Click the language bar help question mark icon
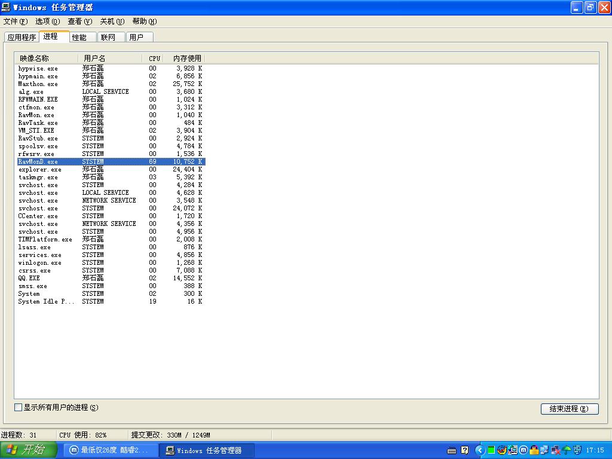Screen dimensions: 612x459 [464, 450]
